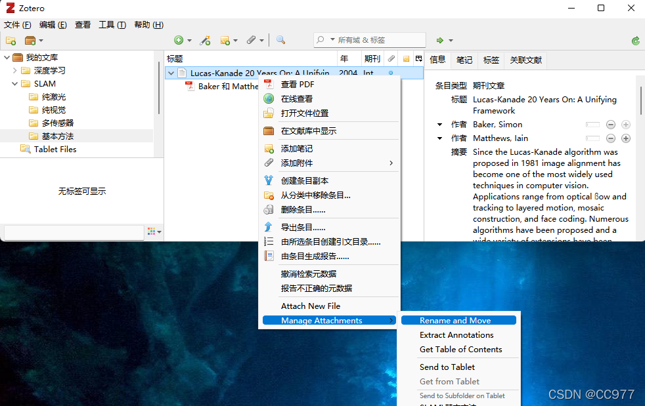Click the column picker icon in header
The width and height of the screenshot is (645, 406).
point(419,59)
